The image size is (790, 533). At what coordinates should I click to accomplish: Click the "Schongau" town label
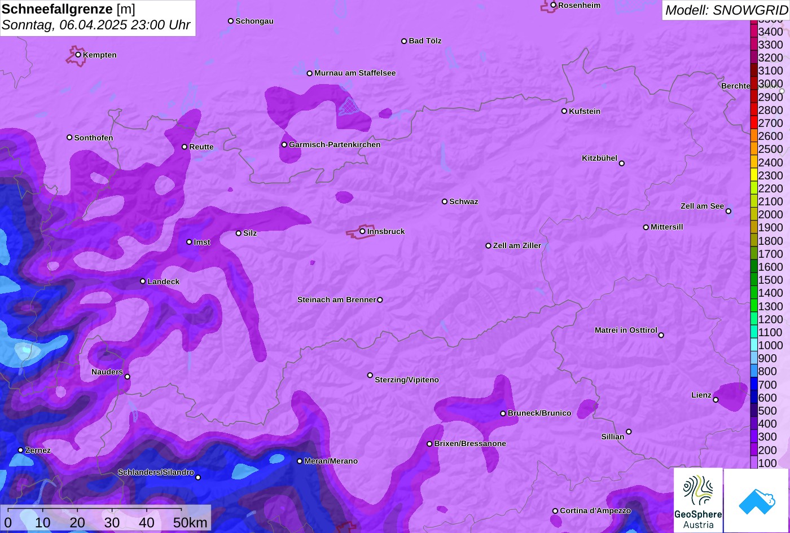tap(254, 21)
